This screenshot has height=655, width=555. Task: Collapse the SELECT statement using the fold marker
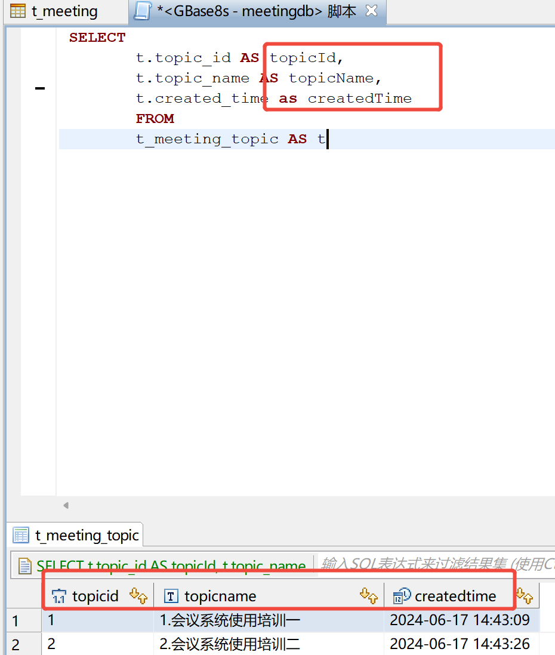pyautogui.click(x=40, y=87)
